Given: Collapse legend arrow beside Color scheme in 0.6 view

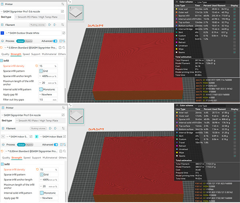Looking at the screenshot, I should tap(177, 2).
